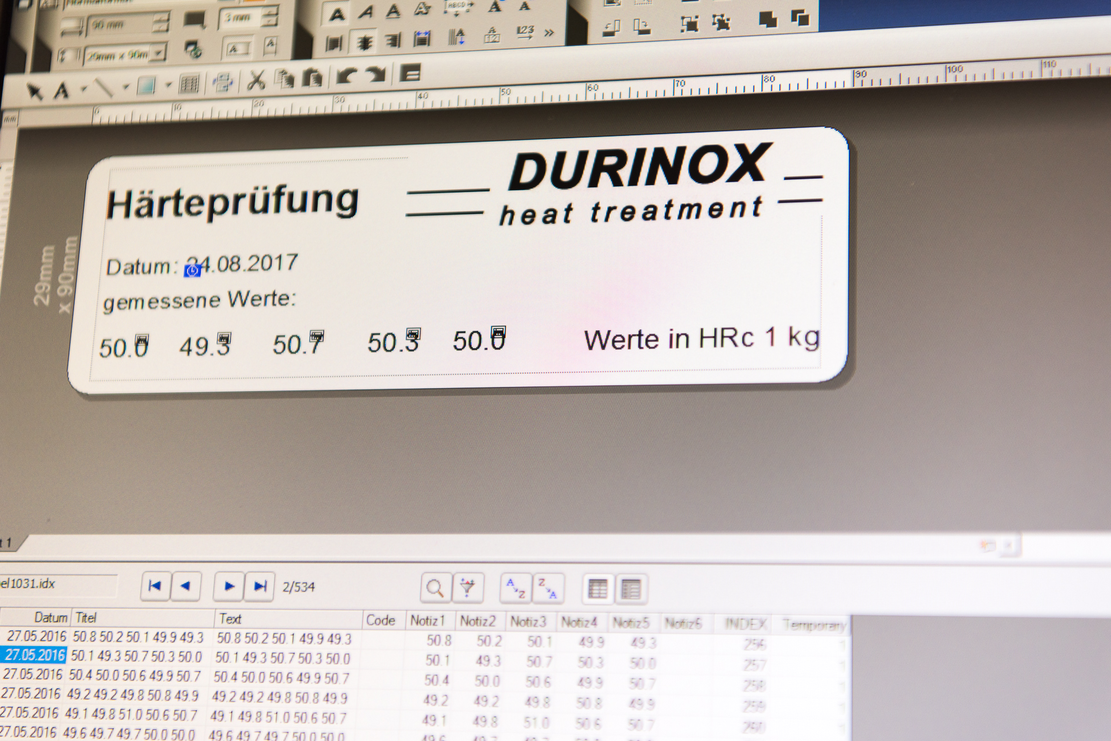Open the shape tool options dropdown arrow
Viewport: 1111px width, 741px height.
coord(168,86)
